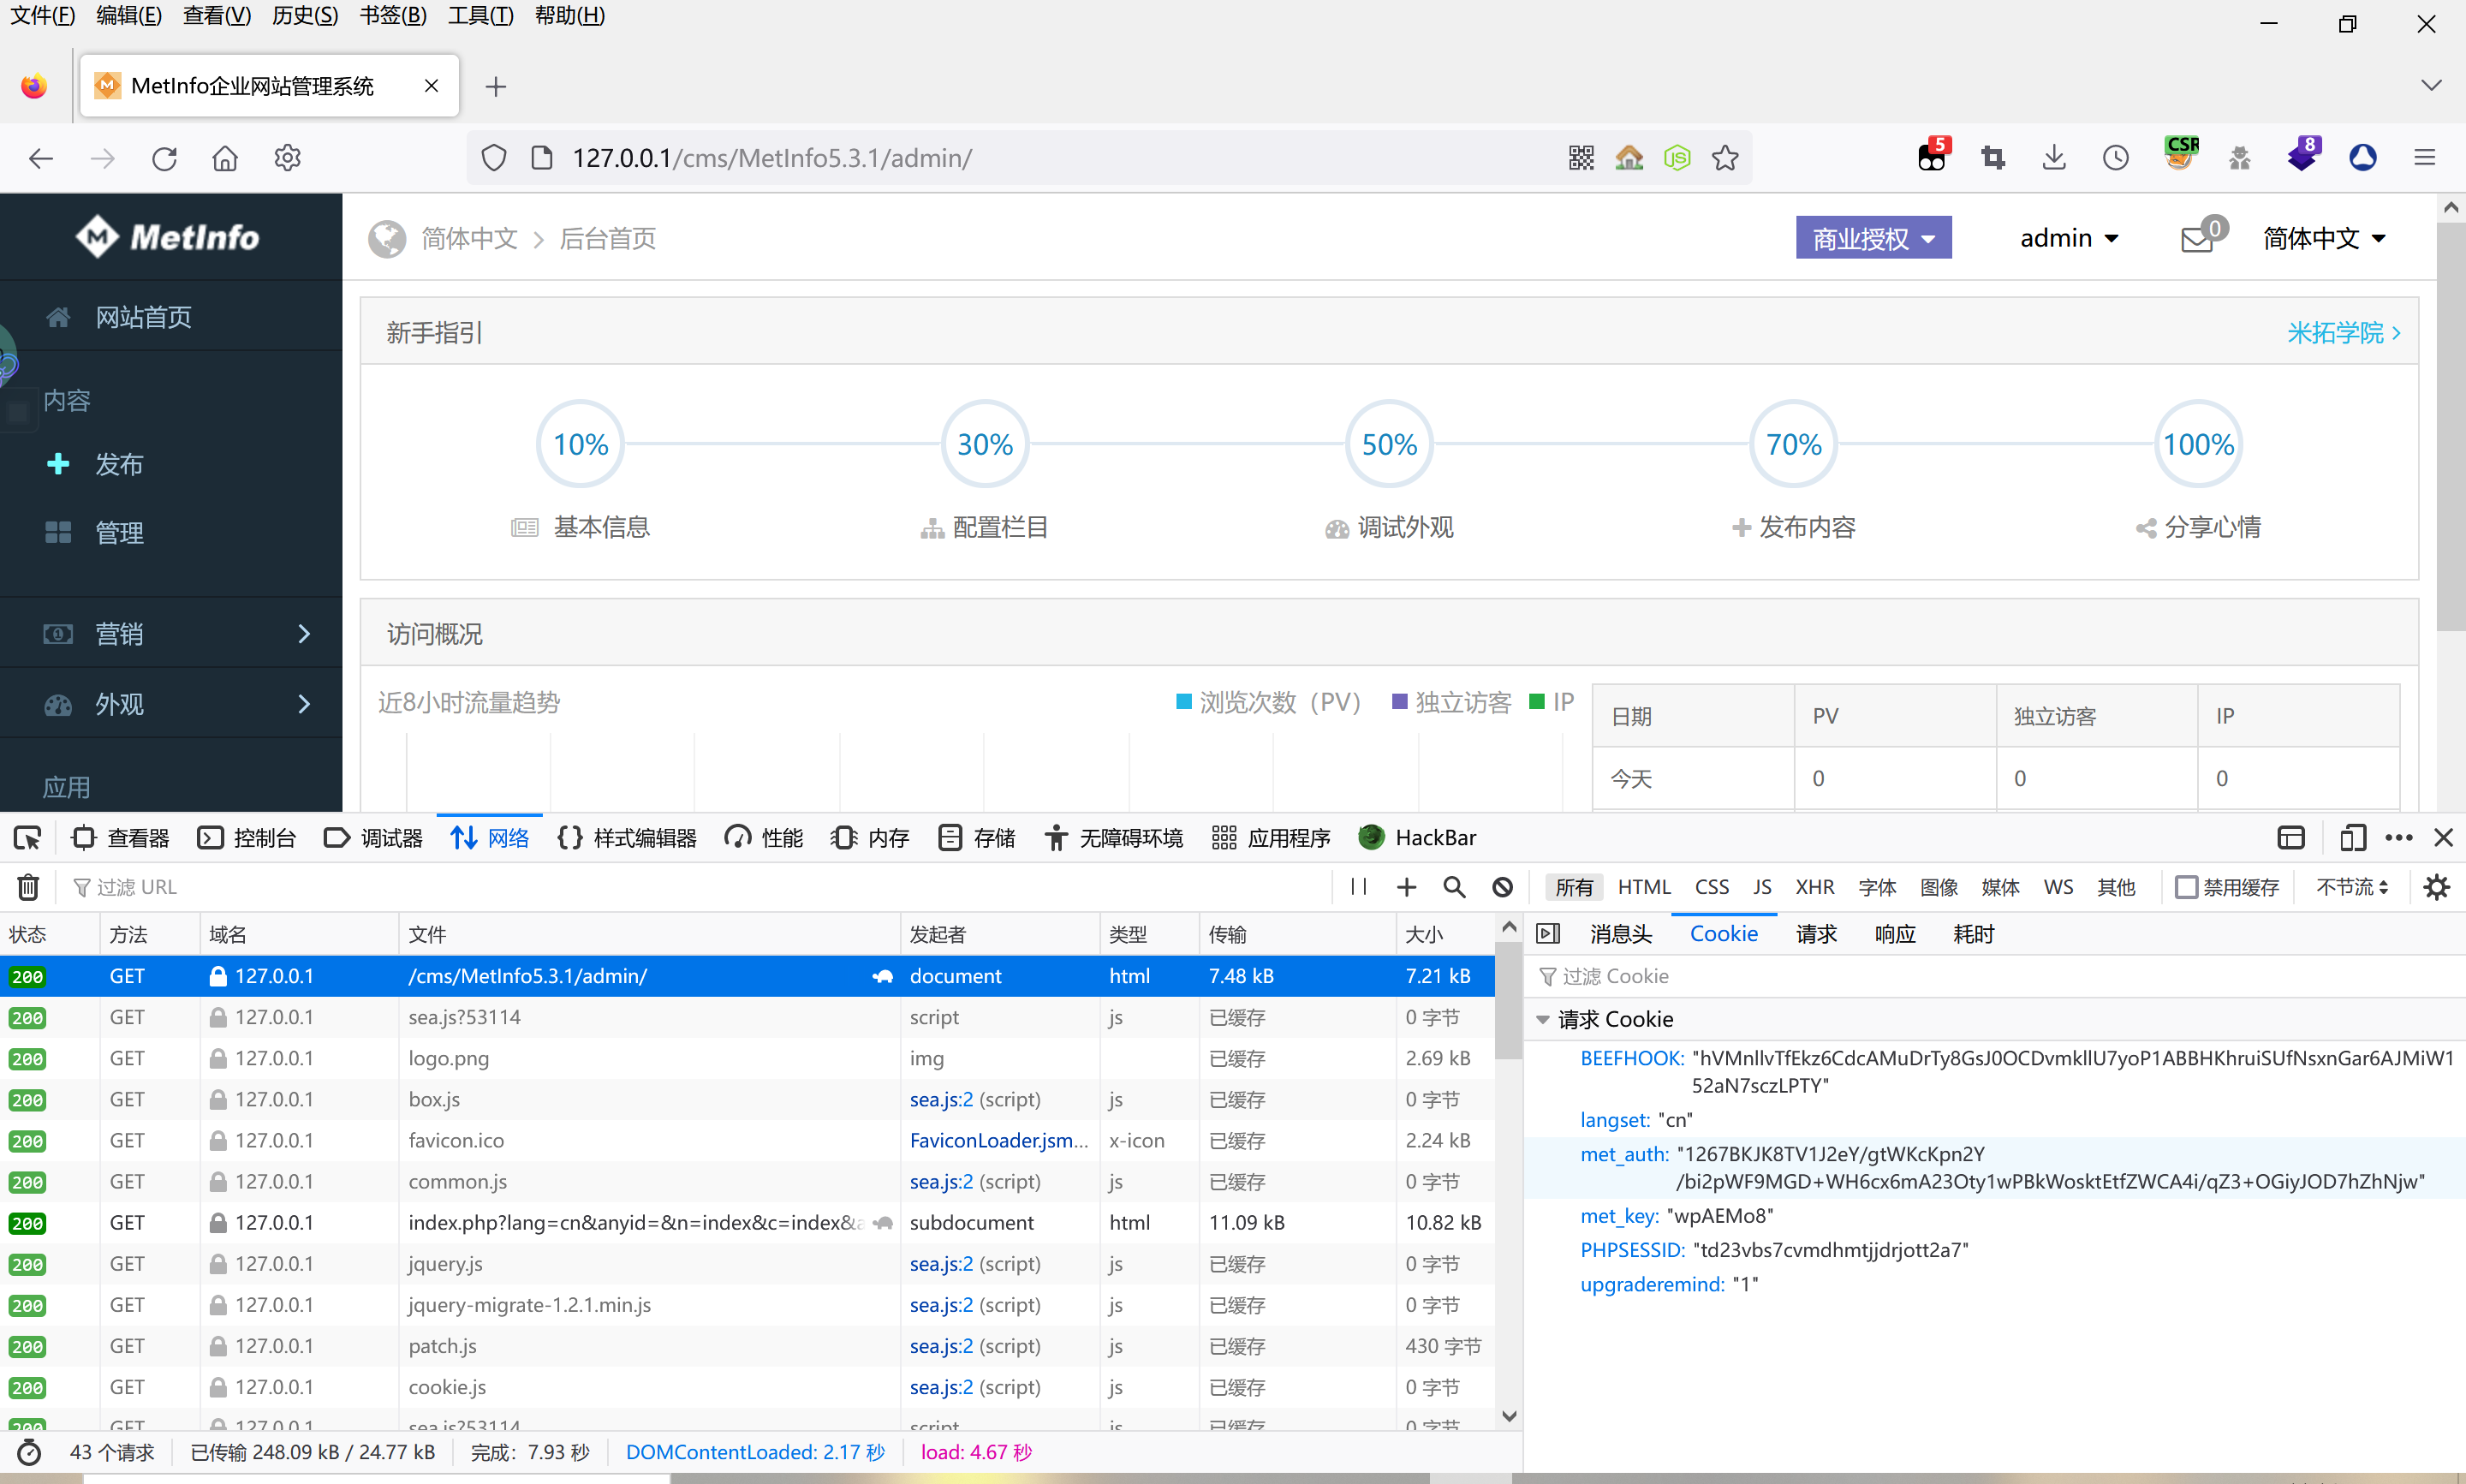Pause network recording with the pause button

point(1357,887)
